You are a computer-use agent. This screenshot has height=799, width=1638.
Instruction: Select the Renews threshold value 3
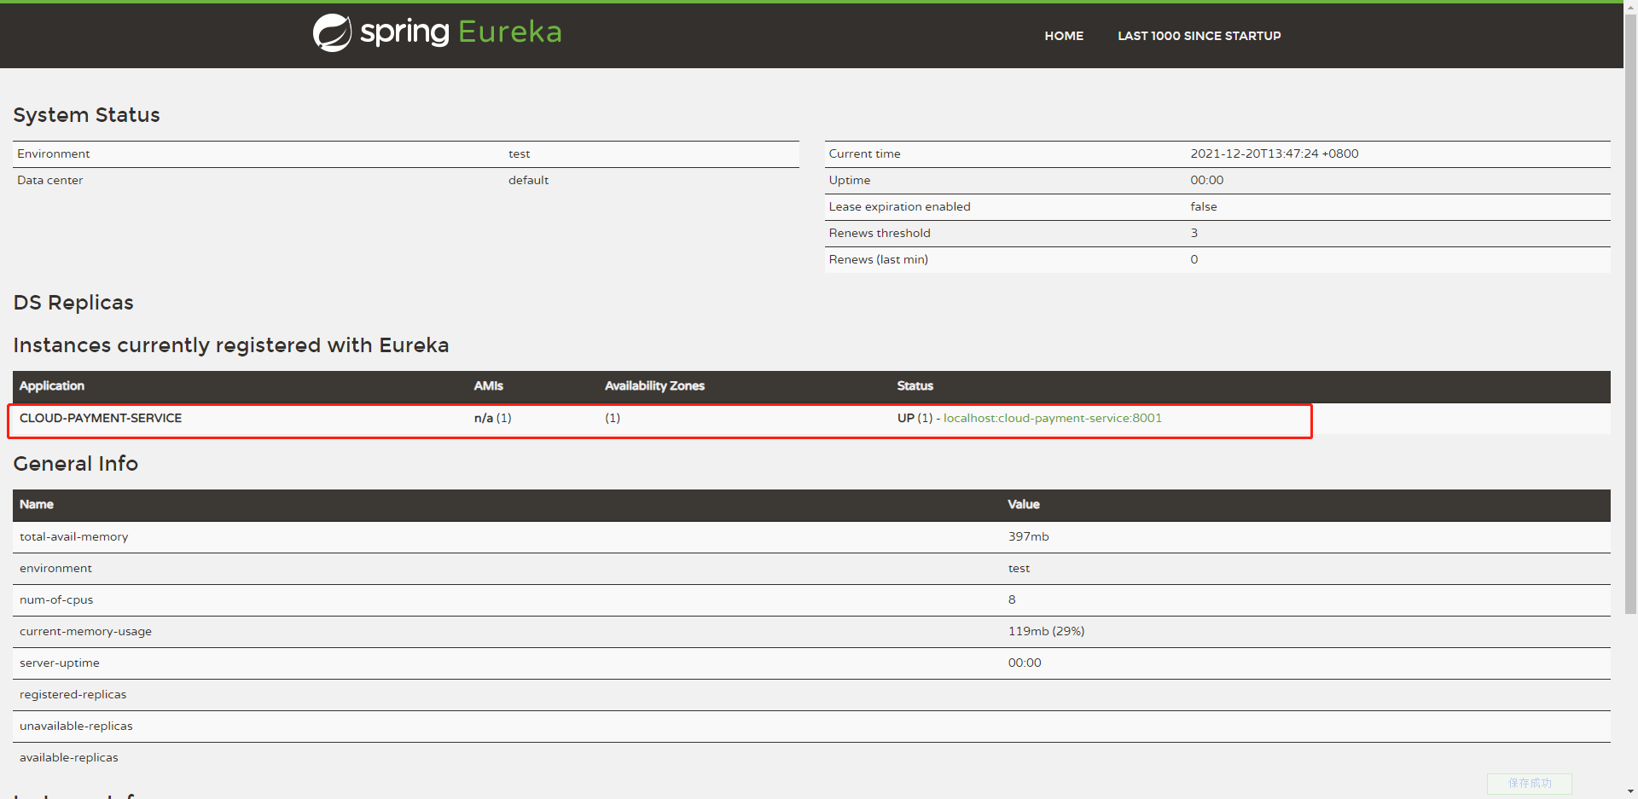[1194, 233]
